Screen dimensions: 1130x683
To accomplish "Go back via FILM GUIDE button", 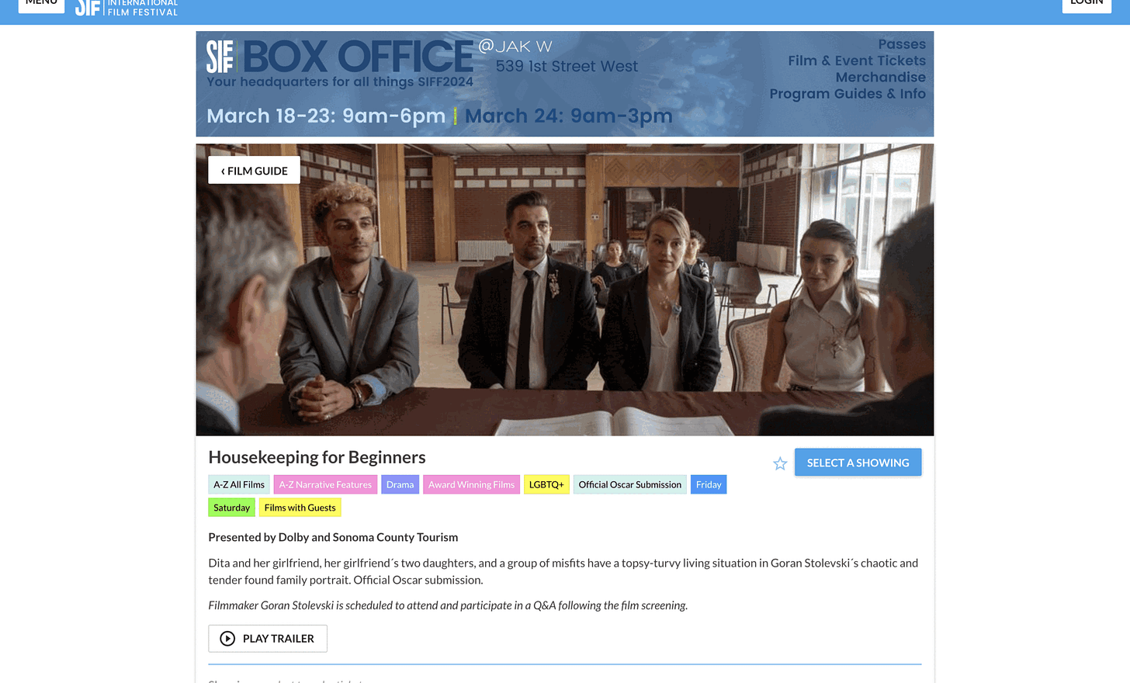I will pyautogui.click(x=254, y=170).
